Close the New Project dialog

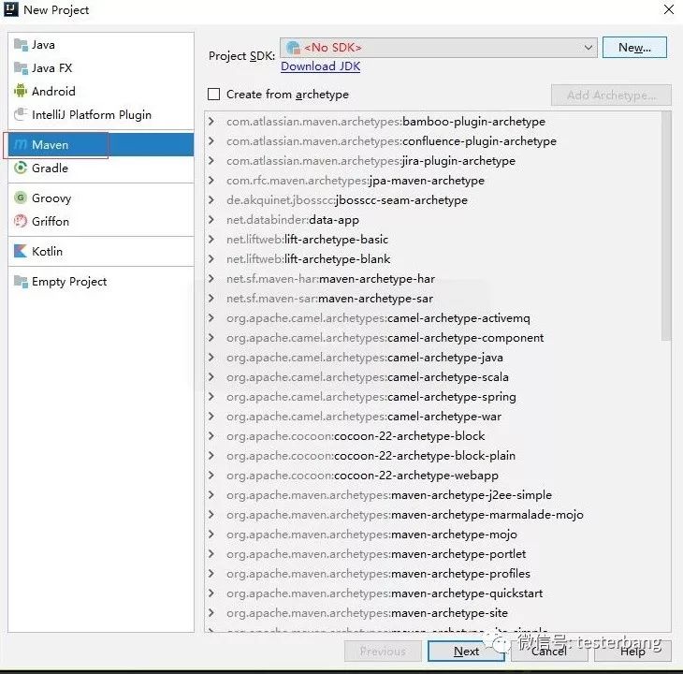669,9
